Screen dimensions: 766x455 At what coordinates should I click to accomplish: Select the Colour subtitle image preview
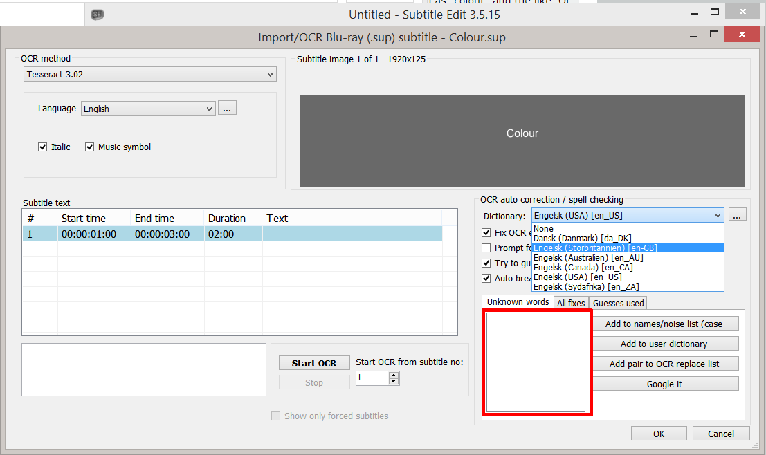(x=522, y=140)
